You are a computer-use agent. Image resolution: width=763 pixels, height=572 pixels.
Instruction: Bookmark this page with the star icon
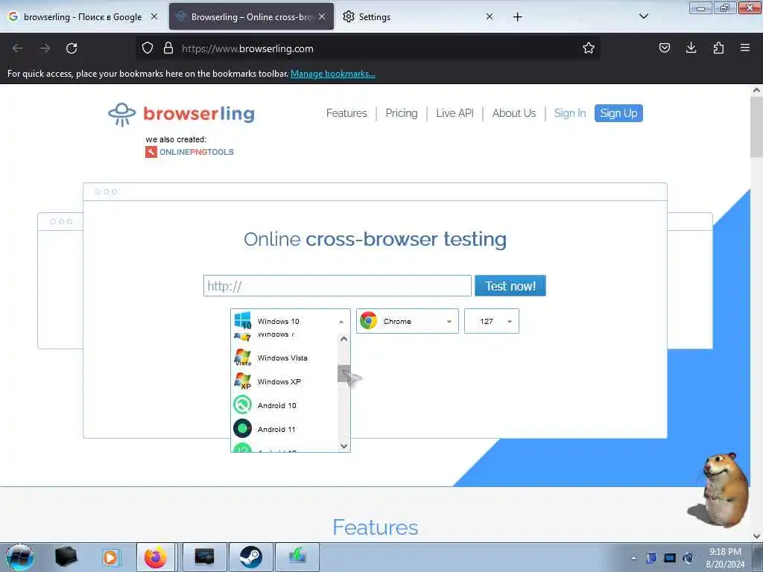(589, 48)
